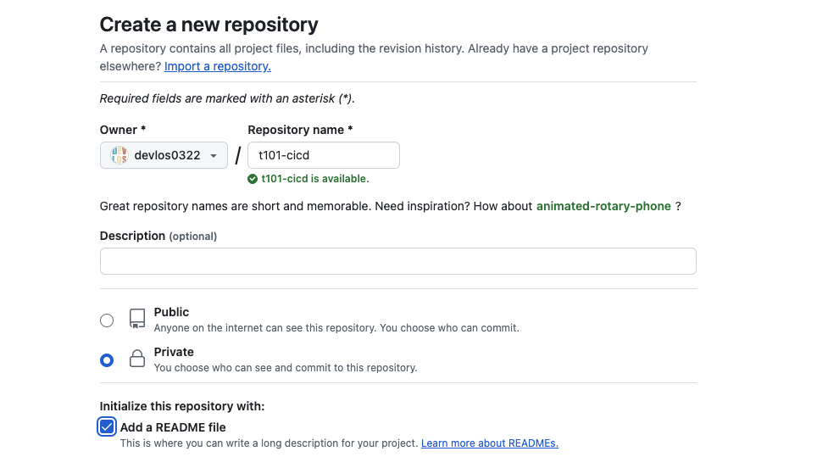Screen dimensions: 839x468
Task: Select the Private visibility radio button
Action: click(x=107, y=360)
